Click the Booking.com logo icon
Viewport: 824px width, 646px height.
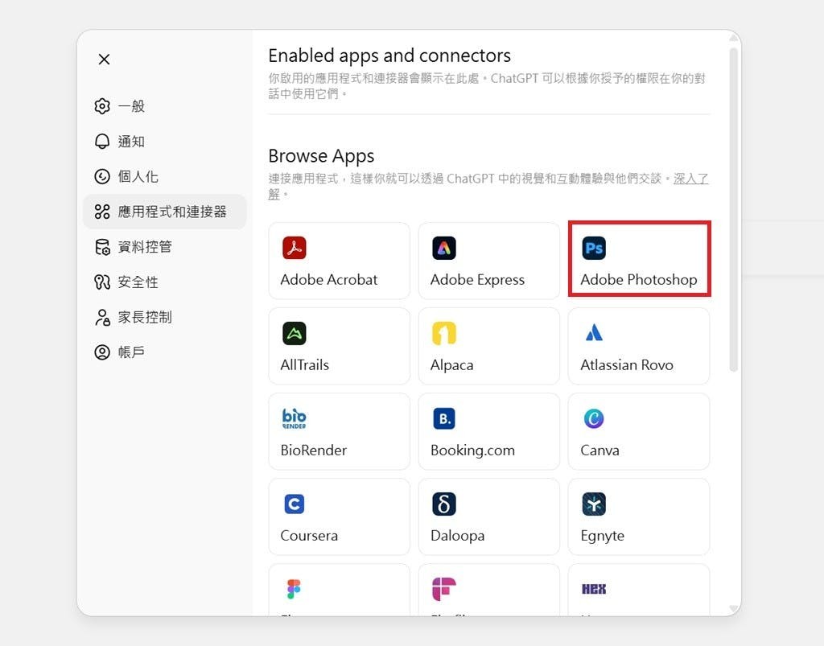coord(444,418)
